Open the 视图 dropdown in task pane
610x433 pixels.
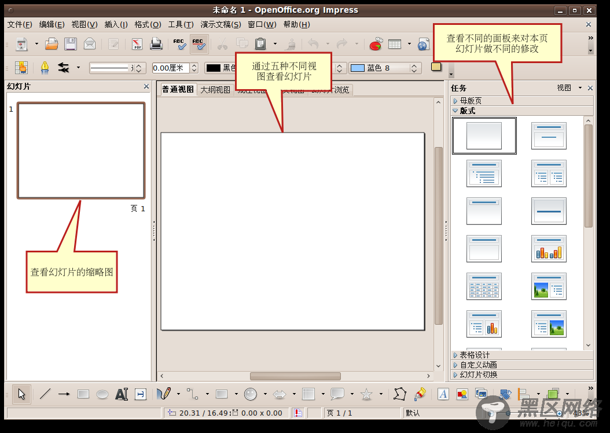[569, 88]
